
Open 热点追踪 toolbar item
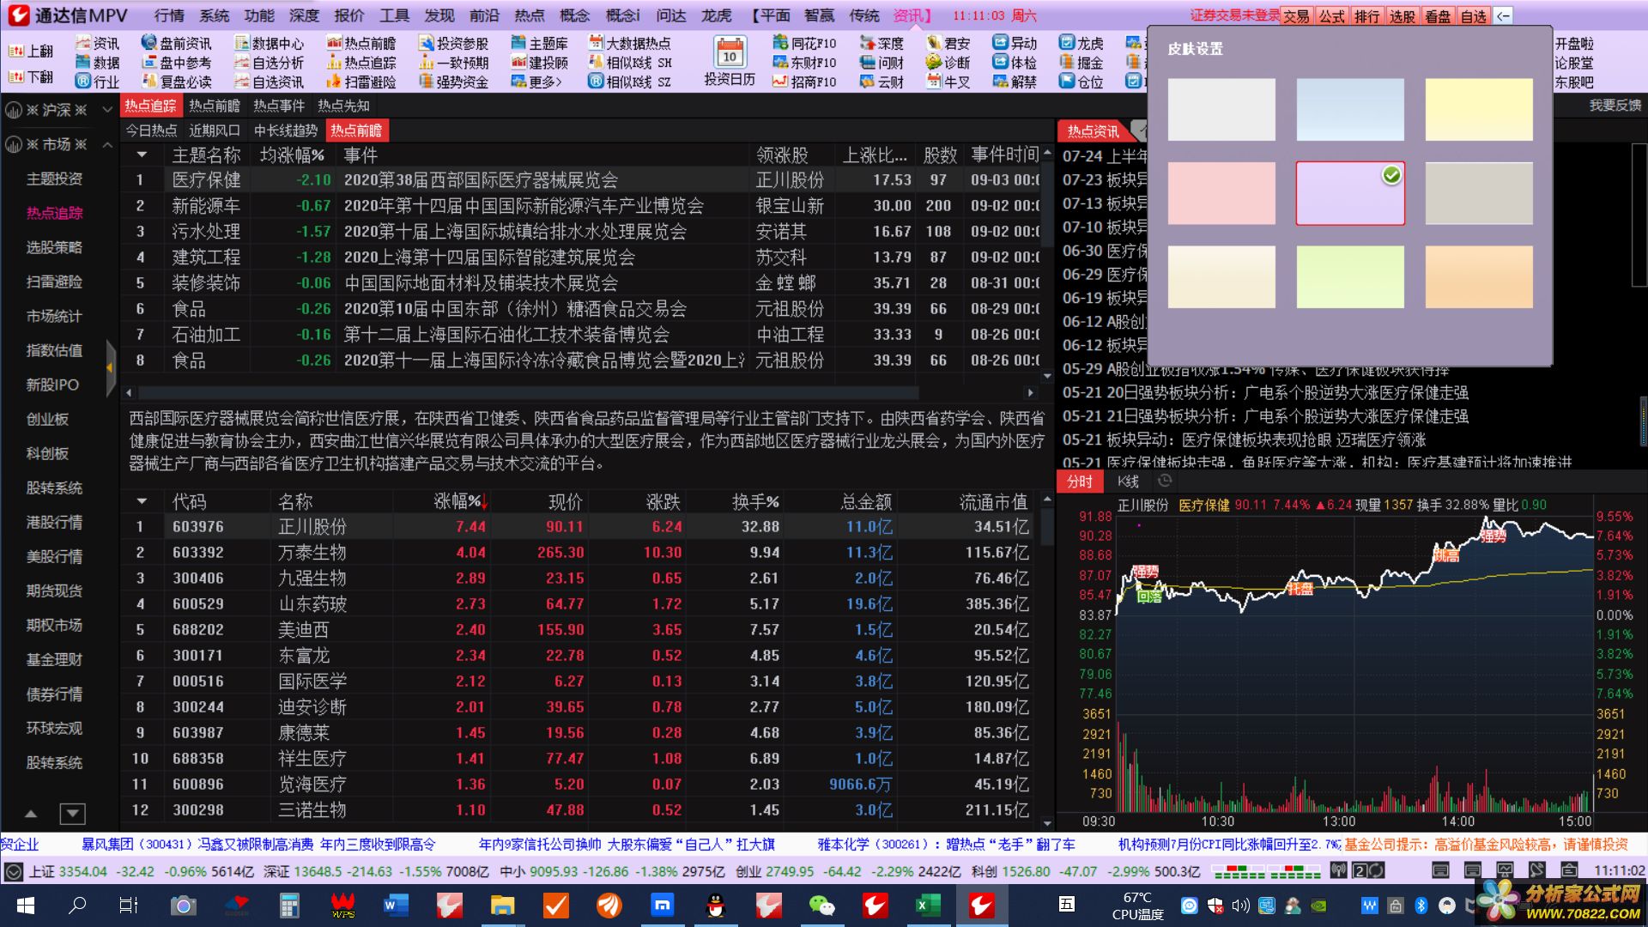tap(360, 63)
